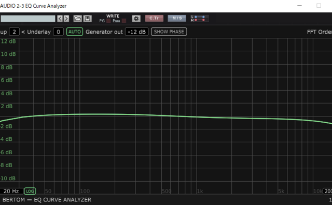The image size is (332, 205).
Task: Click the '8 dB' axis label
Action: point(7,67)
